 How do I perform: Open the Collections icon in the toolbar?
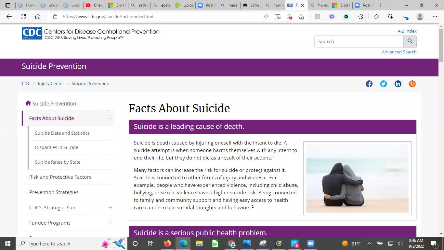tap(391, 17)
